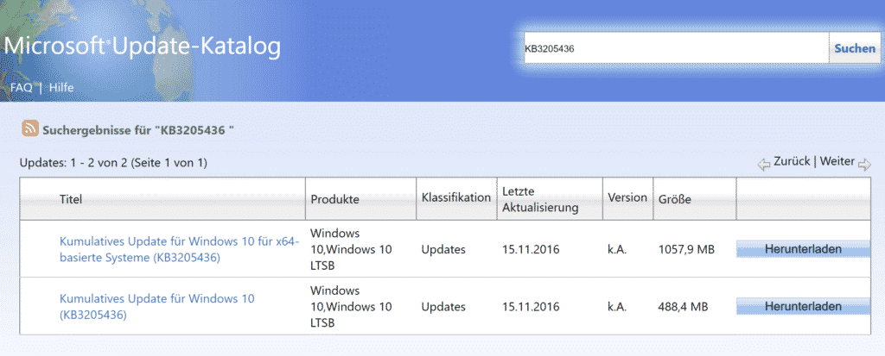The width and height of the screenshot is (885, 356).
Task: Click the k.A. version in 488,4 MB row
Action: point(618,307)
